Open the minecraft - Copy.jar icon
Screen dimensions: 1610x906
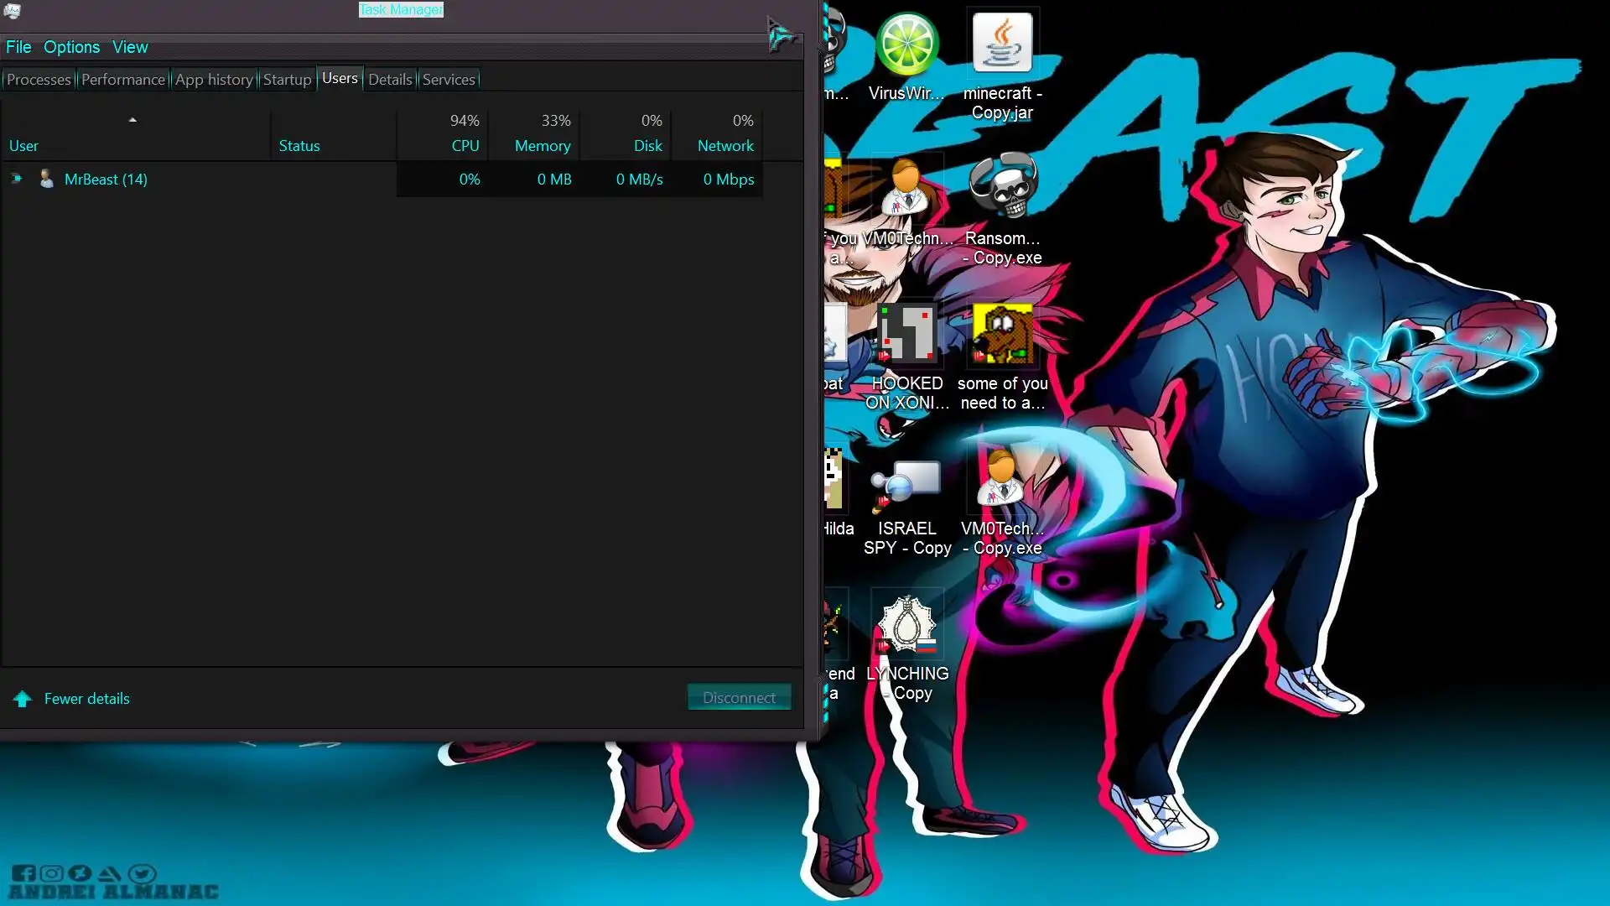(1002, 44)
